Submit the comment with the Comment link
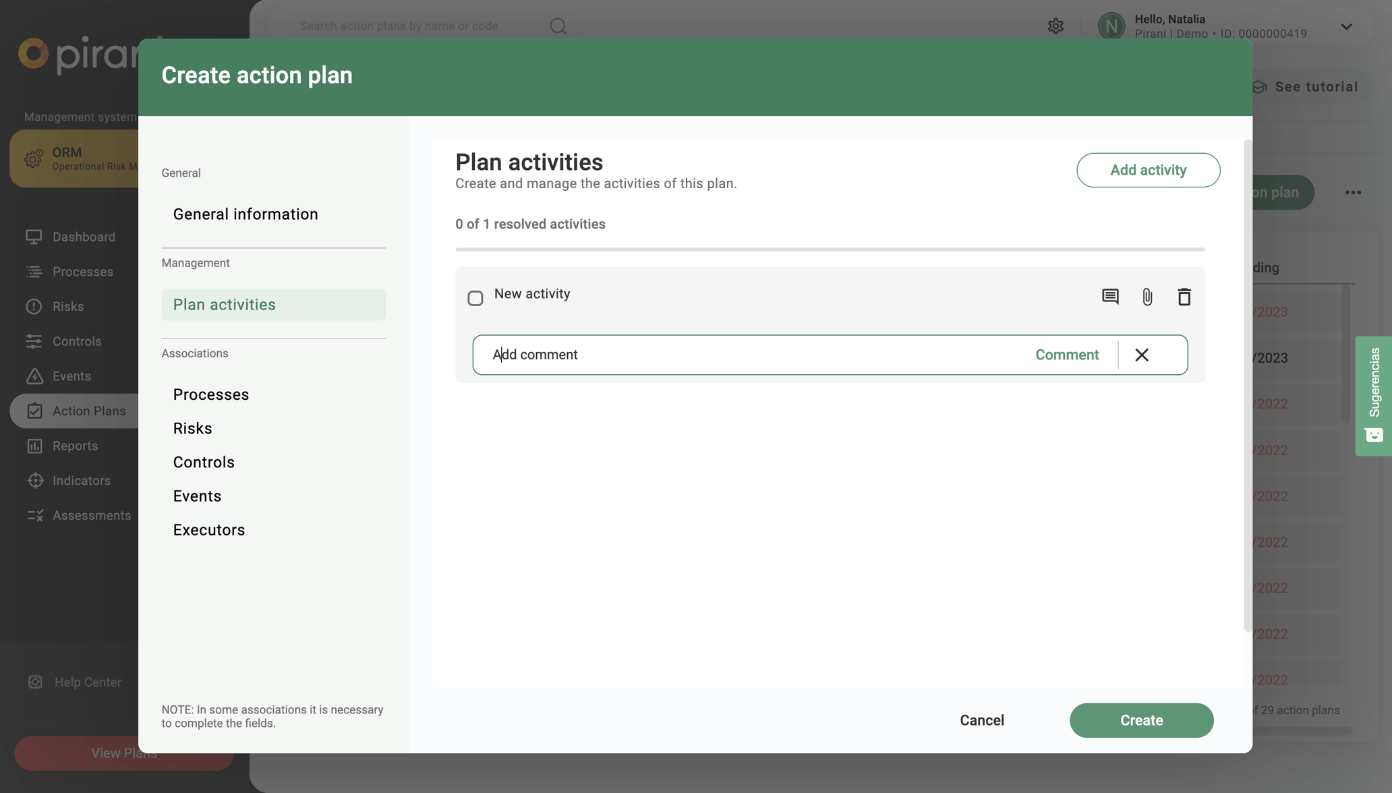This screenshot has width=1392, height=793. click(x=1067, y=354)
